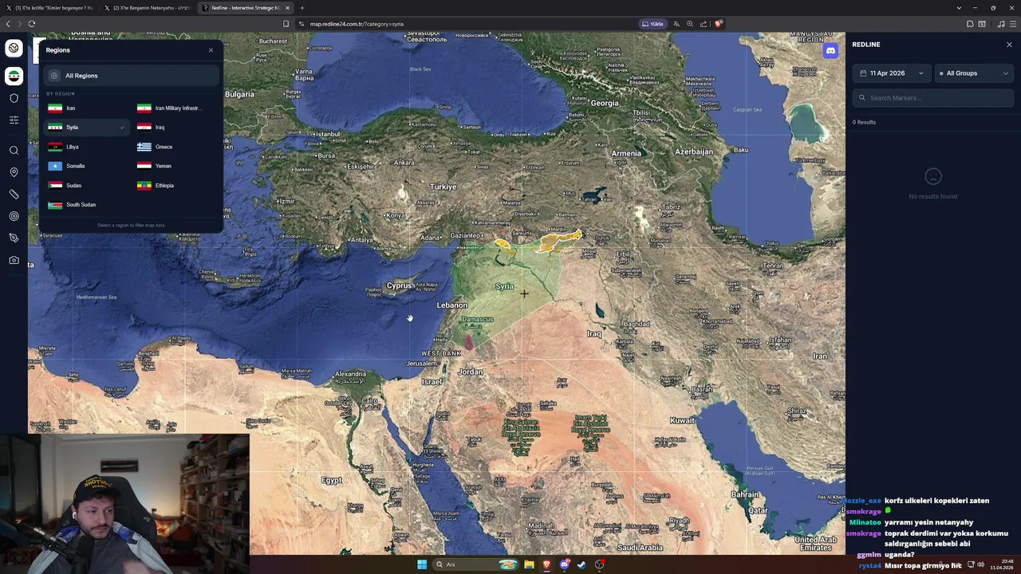Pick Ethiopia from the regions list

[176, 186]
